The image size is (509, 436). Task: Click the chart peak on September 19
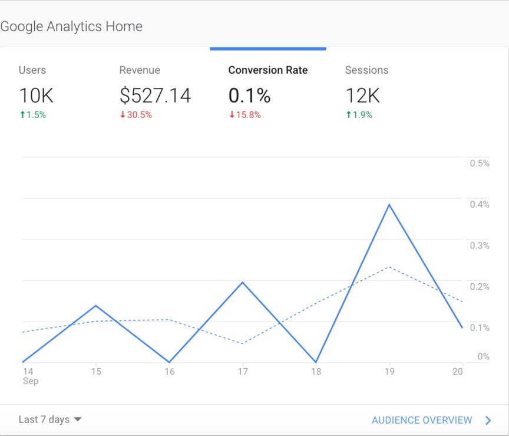coord(389,205)
